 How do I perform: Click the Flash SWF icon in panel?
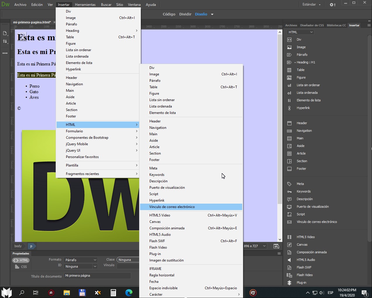coord(289,267)
